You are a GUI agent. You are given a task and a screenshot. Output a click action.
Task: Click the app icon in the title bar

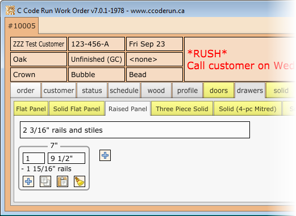pos(10,10)
